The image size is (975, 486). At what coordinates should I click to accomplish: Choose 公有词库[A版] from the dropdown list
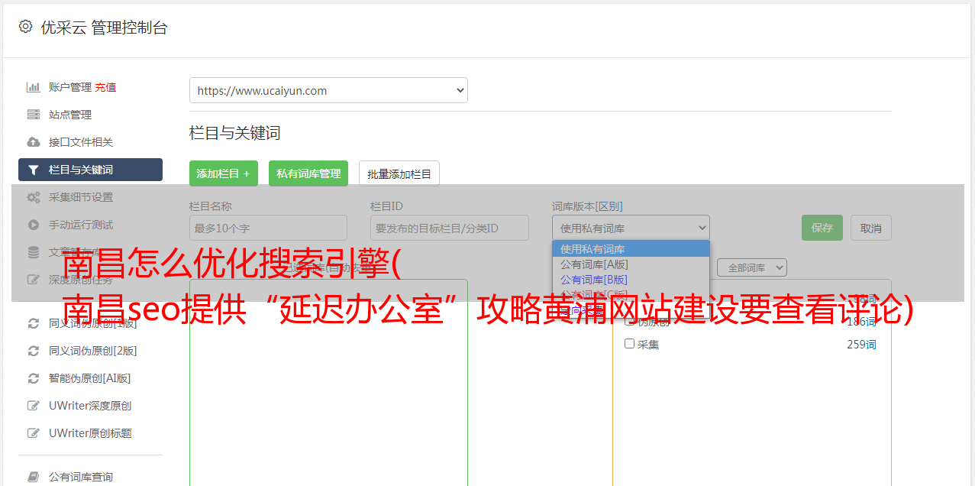click(631, 264)
